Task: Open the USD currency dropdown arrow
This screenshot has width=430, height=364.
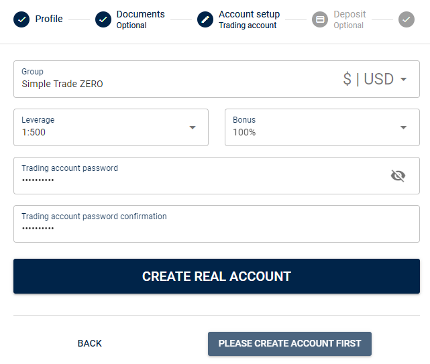Action: pyautogui.click(x=403, y=79)
